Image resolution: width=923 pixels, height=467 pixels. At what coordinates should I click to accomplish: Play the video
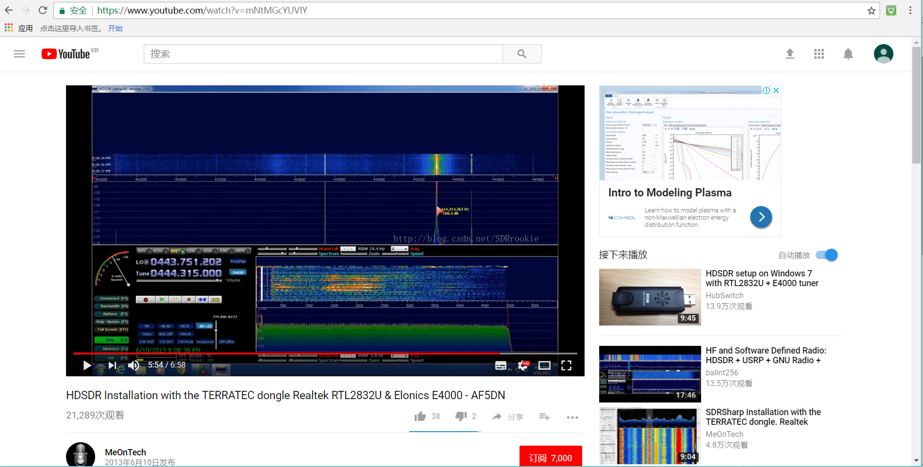tap(87, 365)
